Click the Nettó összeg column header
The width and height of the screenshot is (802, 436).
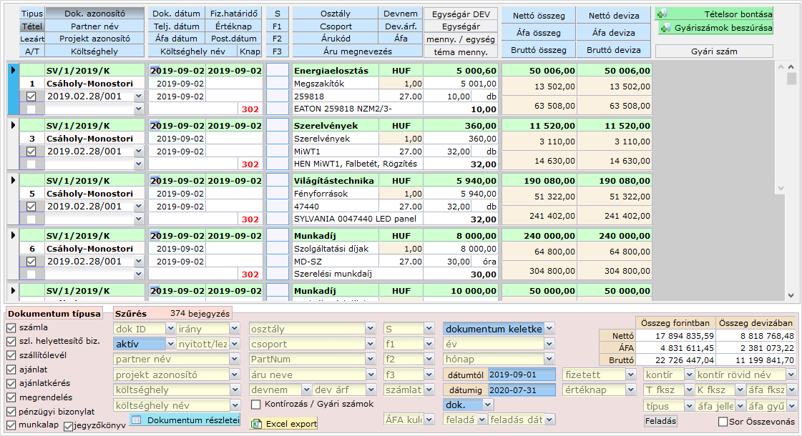pyautogui.click(x=539, y=16)
